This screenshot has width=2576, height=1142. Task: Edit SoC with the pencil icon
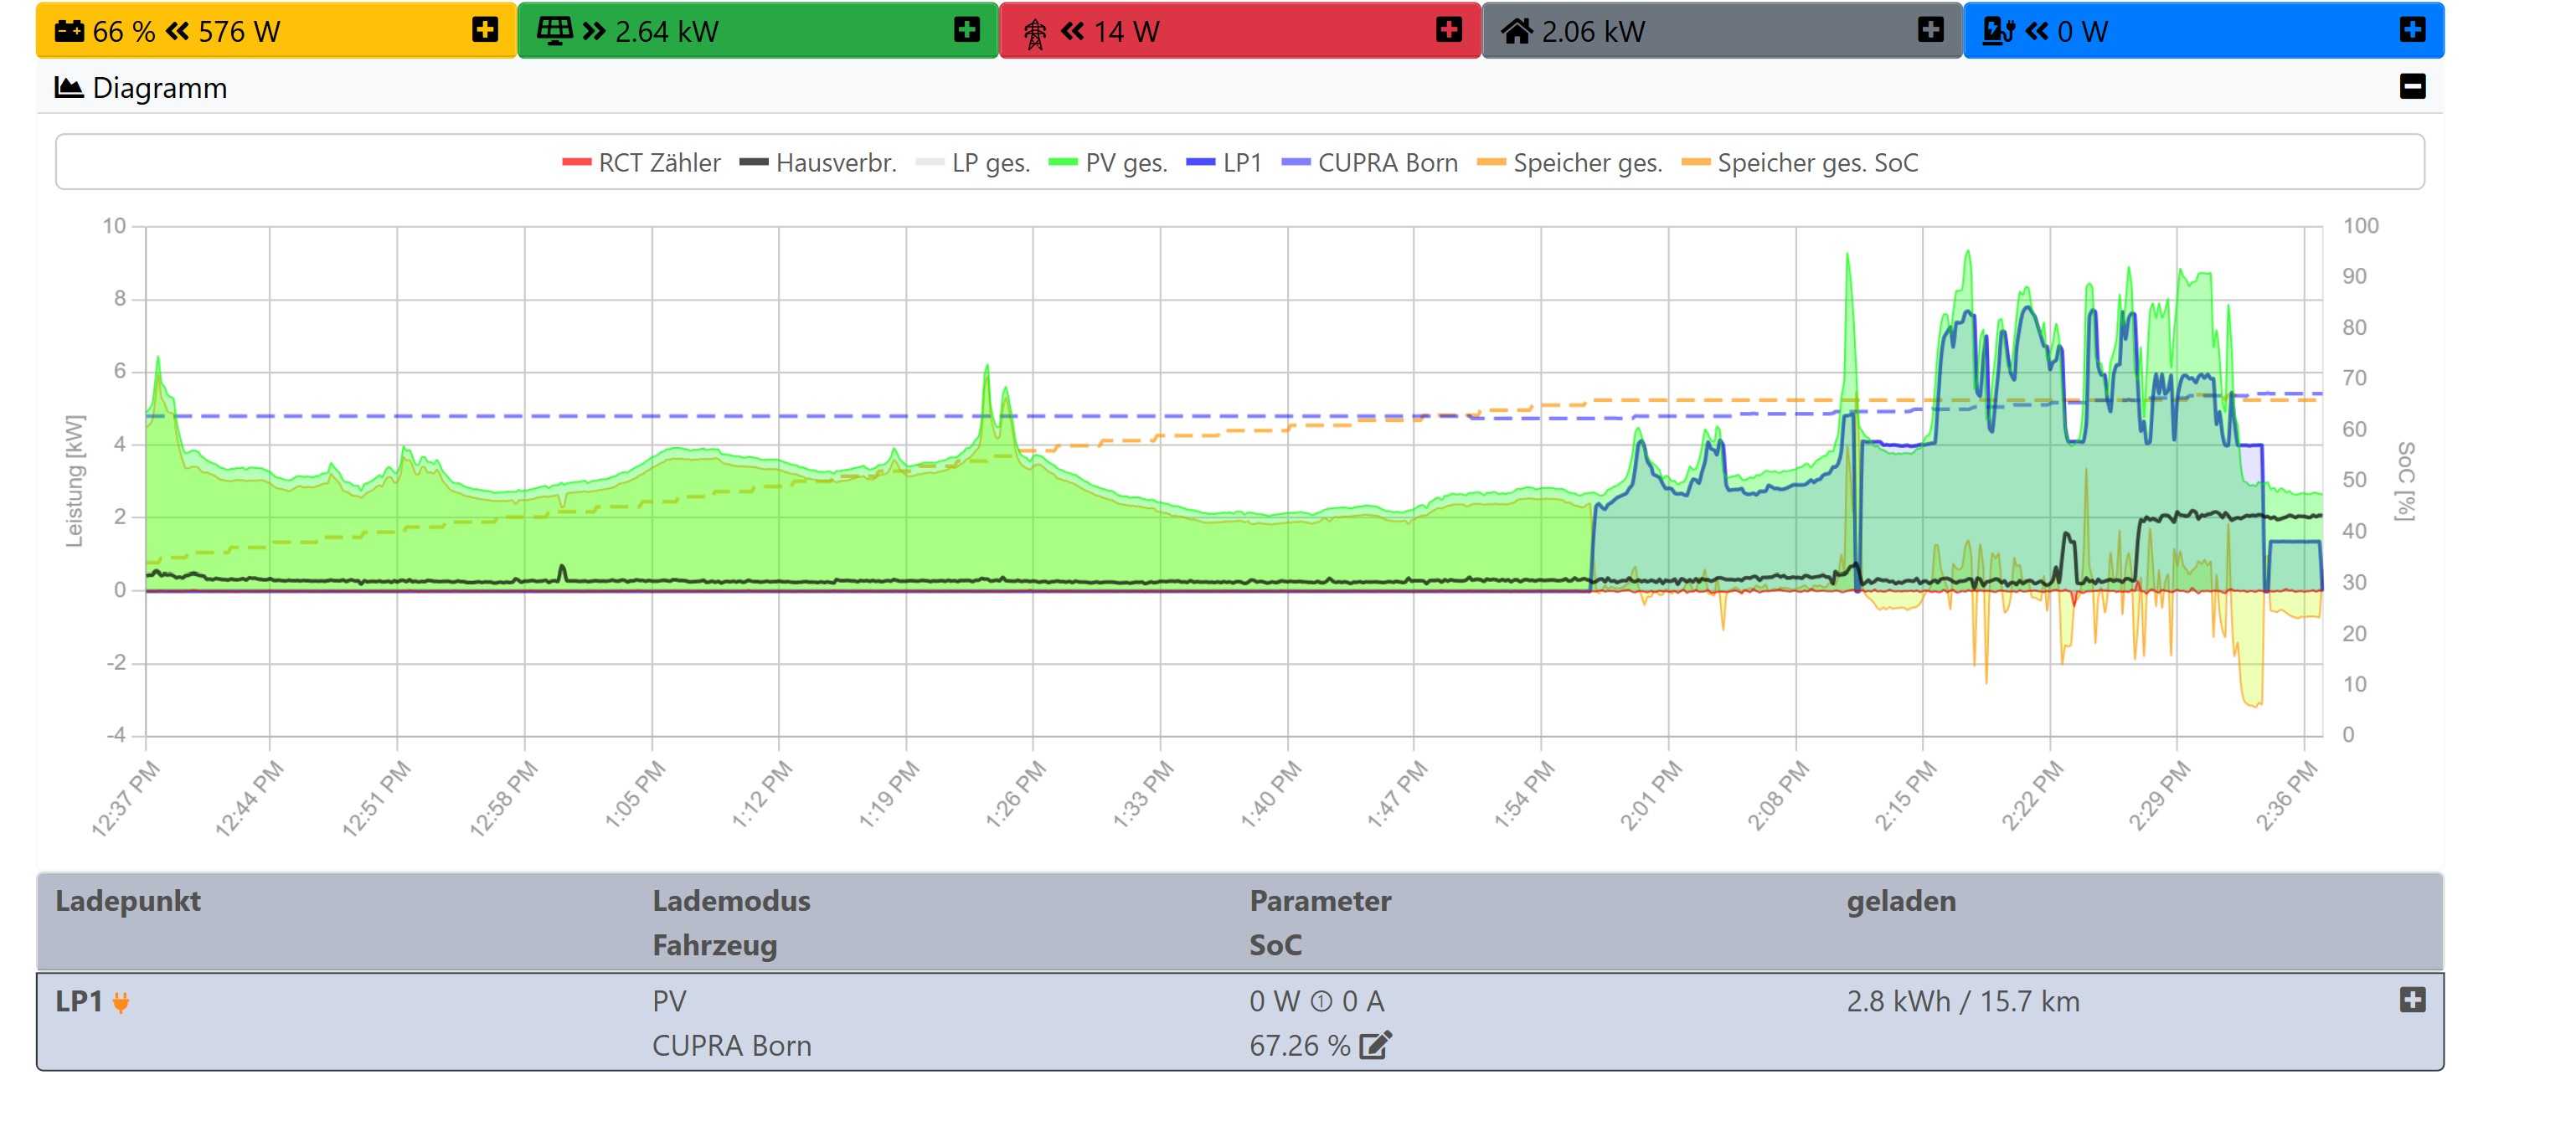[x=1375, y=1046]
